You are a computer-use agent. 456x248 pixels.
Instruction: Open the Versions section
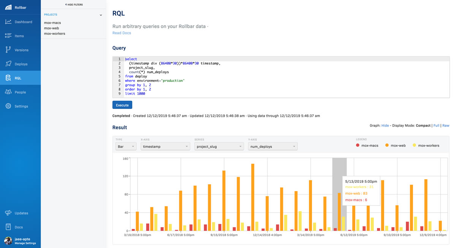tap(22, 50)
